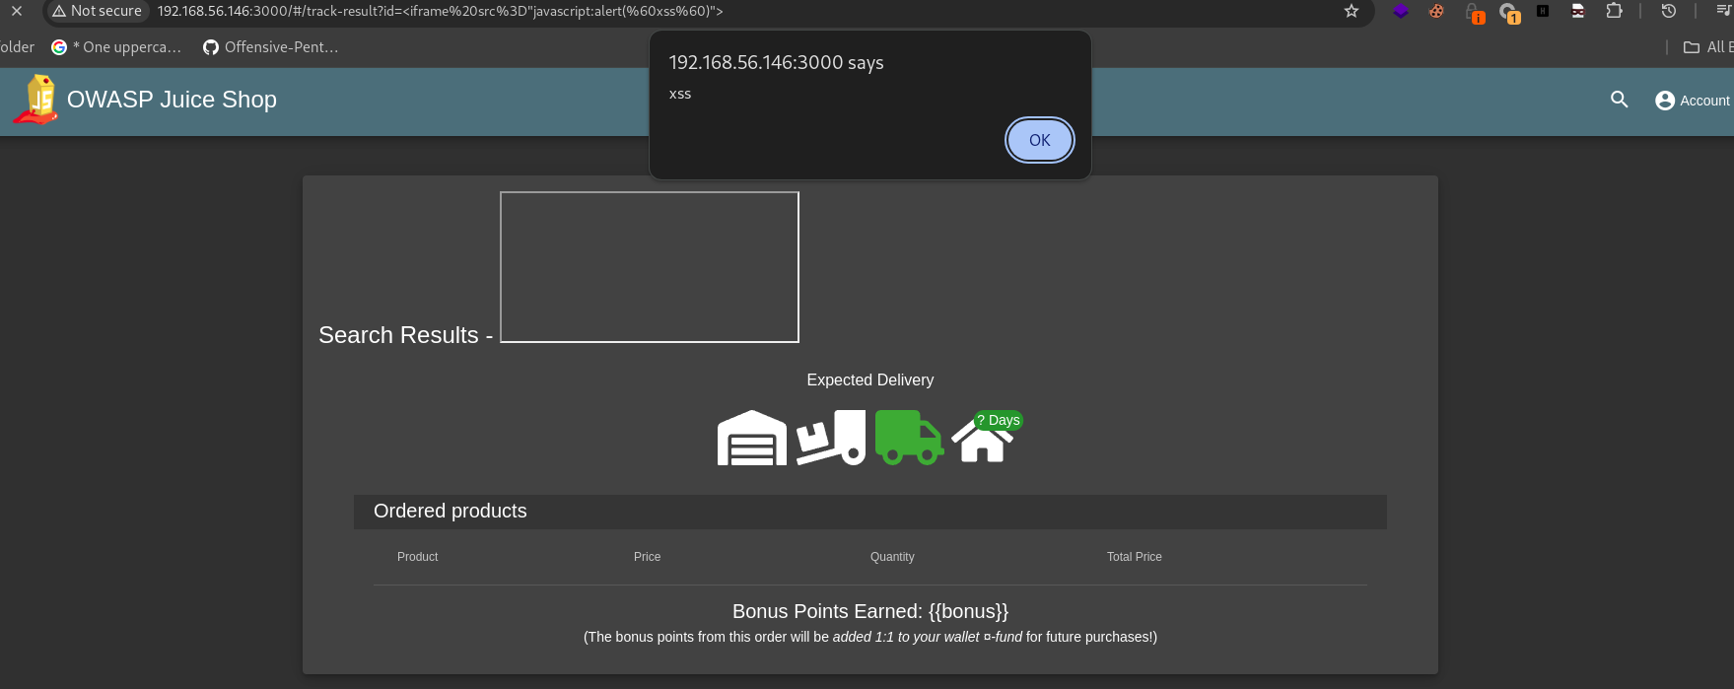Viewport: 1734px width, 689px height.
Task: Stop loading the page with the X button
Action: pyautogui.click(x=17, y=11)
